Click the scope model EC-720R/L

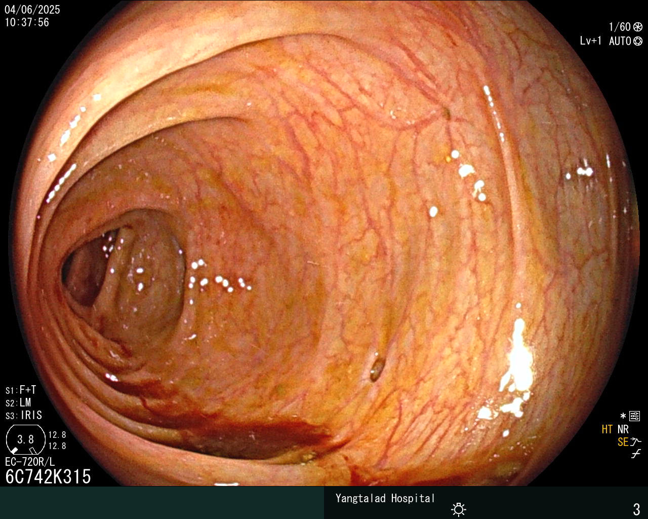[x=30, y=462]
